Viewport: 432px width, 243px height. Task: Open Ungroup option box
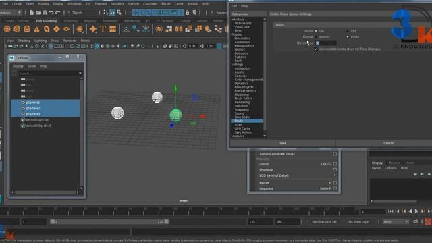tap(335, 170)
